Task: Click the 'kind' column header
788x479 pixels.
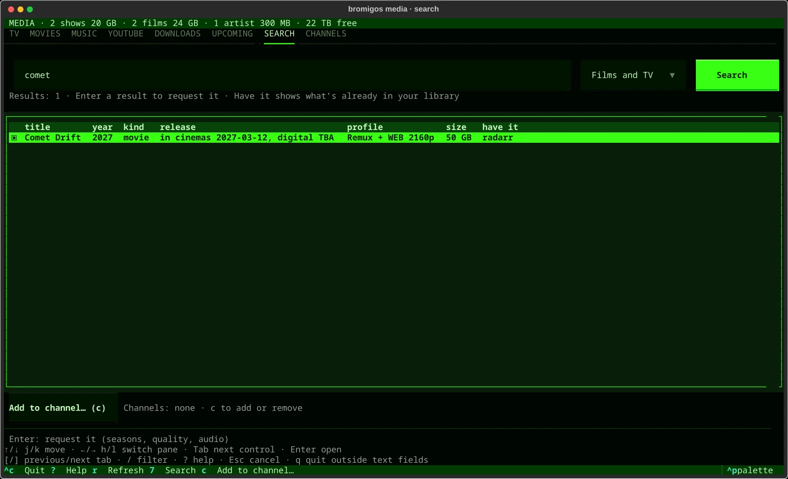Action: pyautogui.click(x=133, y=127)
